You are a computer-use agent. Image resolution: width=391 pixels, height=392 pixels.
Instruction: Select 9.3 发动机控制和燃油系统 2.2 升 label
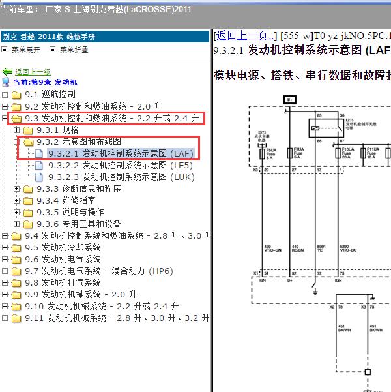(x=112, y=118)
